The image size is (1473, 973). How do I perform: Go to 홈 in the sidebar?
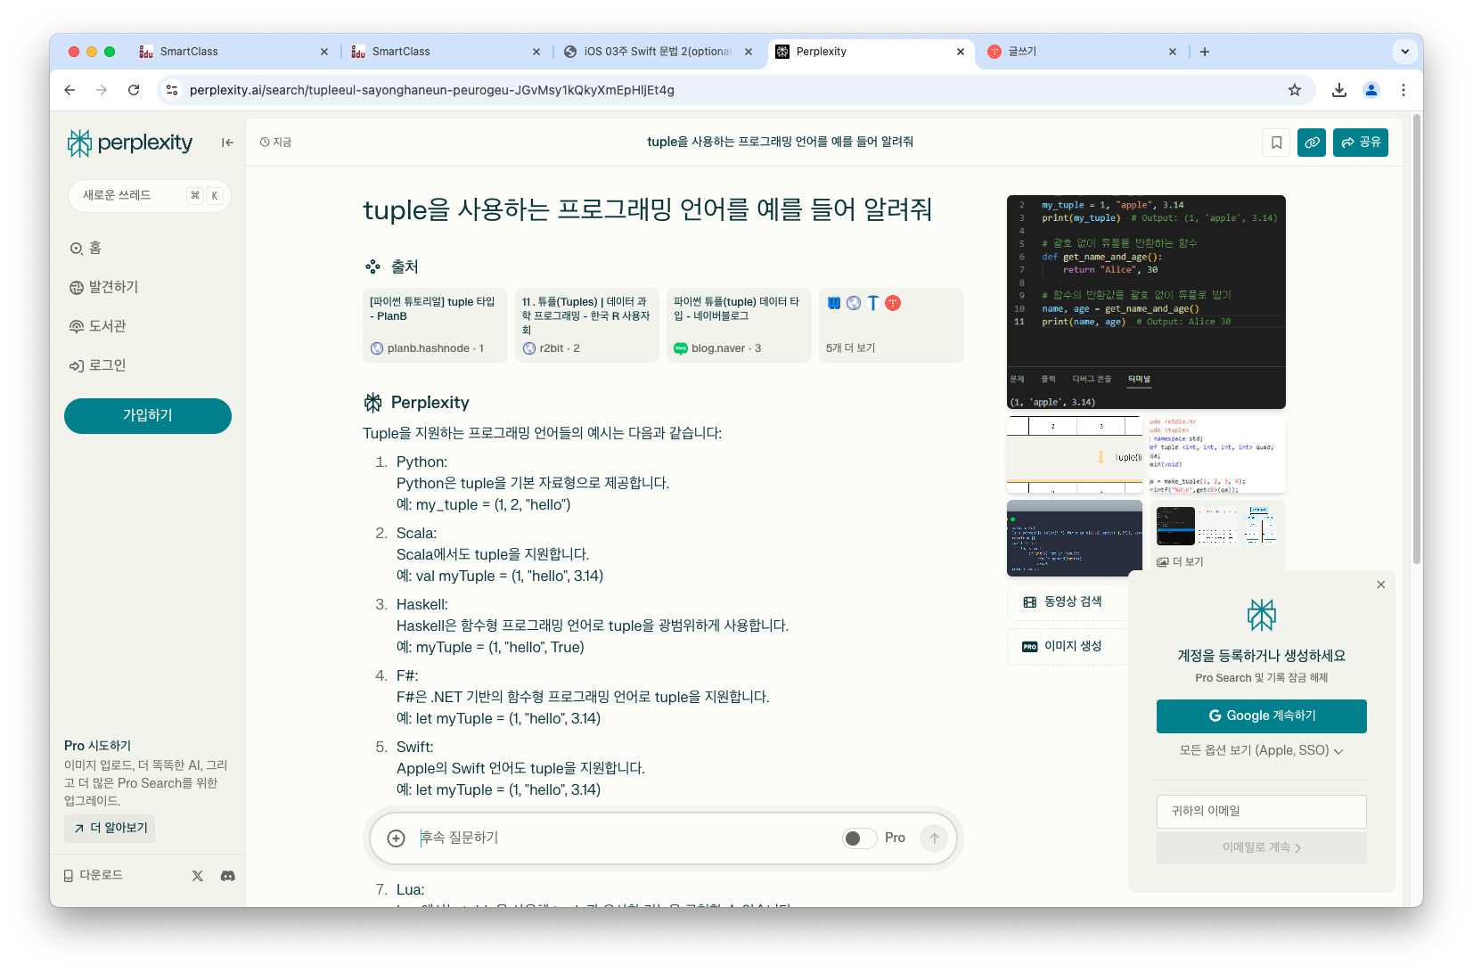point(86,248)
